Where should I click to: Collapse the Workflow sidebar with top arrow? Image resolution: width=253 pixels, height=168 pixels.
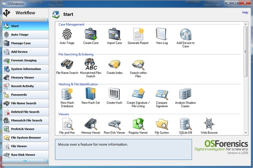(x=46, y=20)
